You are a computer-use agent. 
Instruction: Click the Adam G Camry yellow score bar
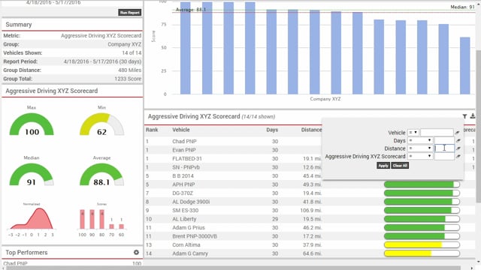pos(422,253)
